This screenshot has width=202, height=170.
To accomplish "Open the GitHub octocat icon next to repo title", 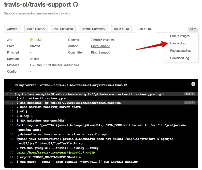I will [76, 5].
